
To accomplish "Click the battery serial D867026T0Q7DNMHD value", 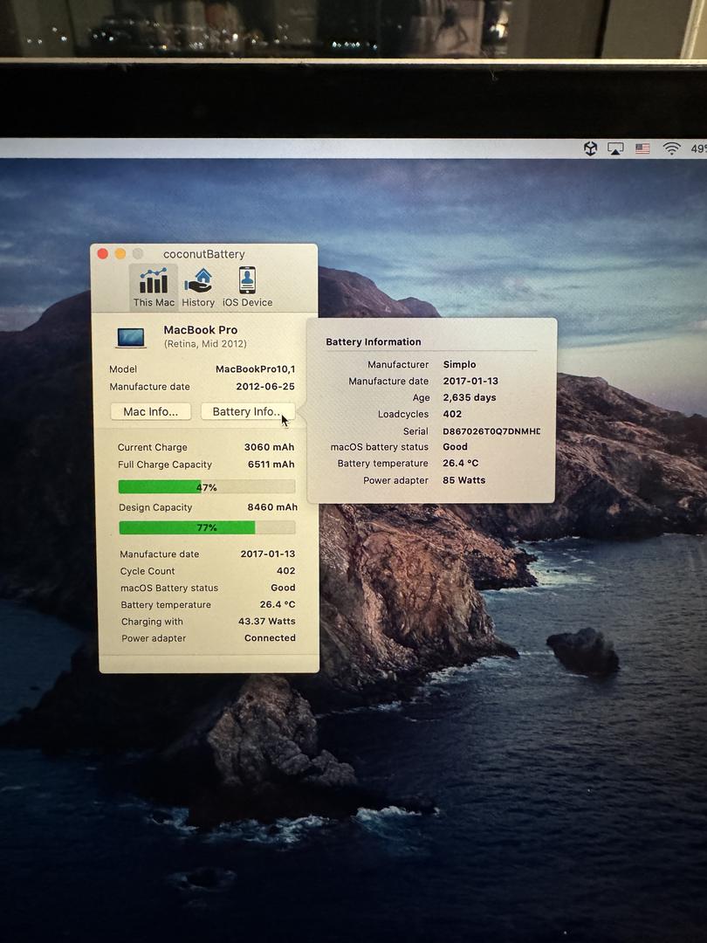I will pyautogui.click(x=491, y=431).
